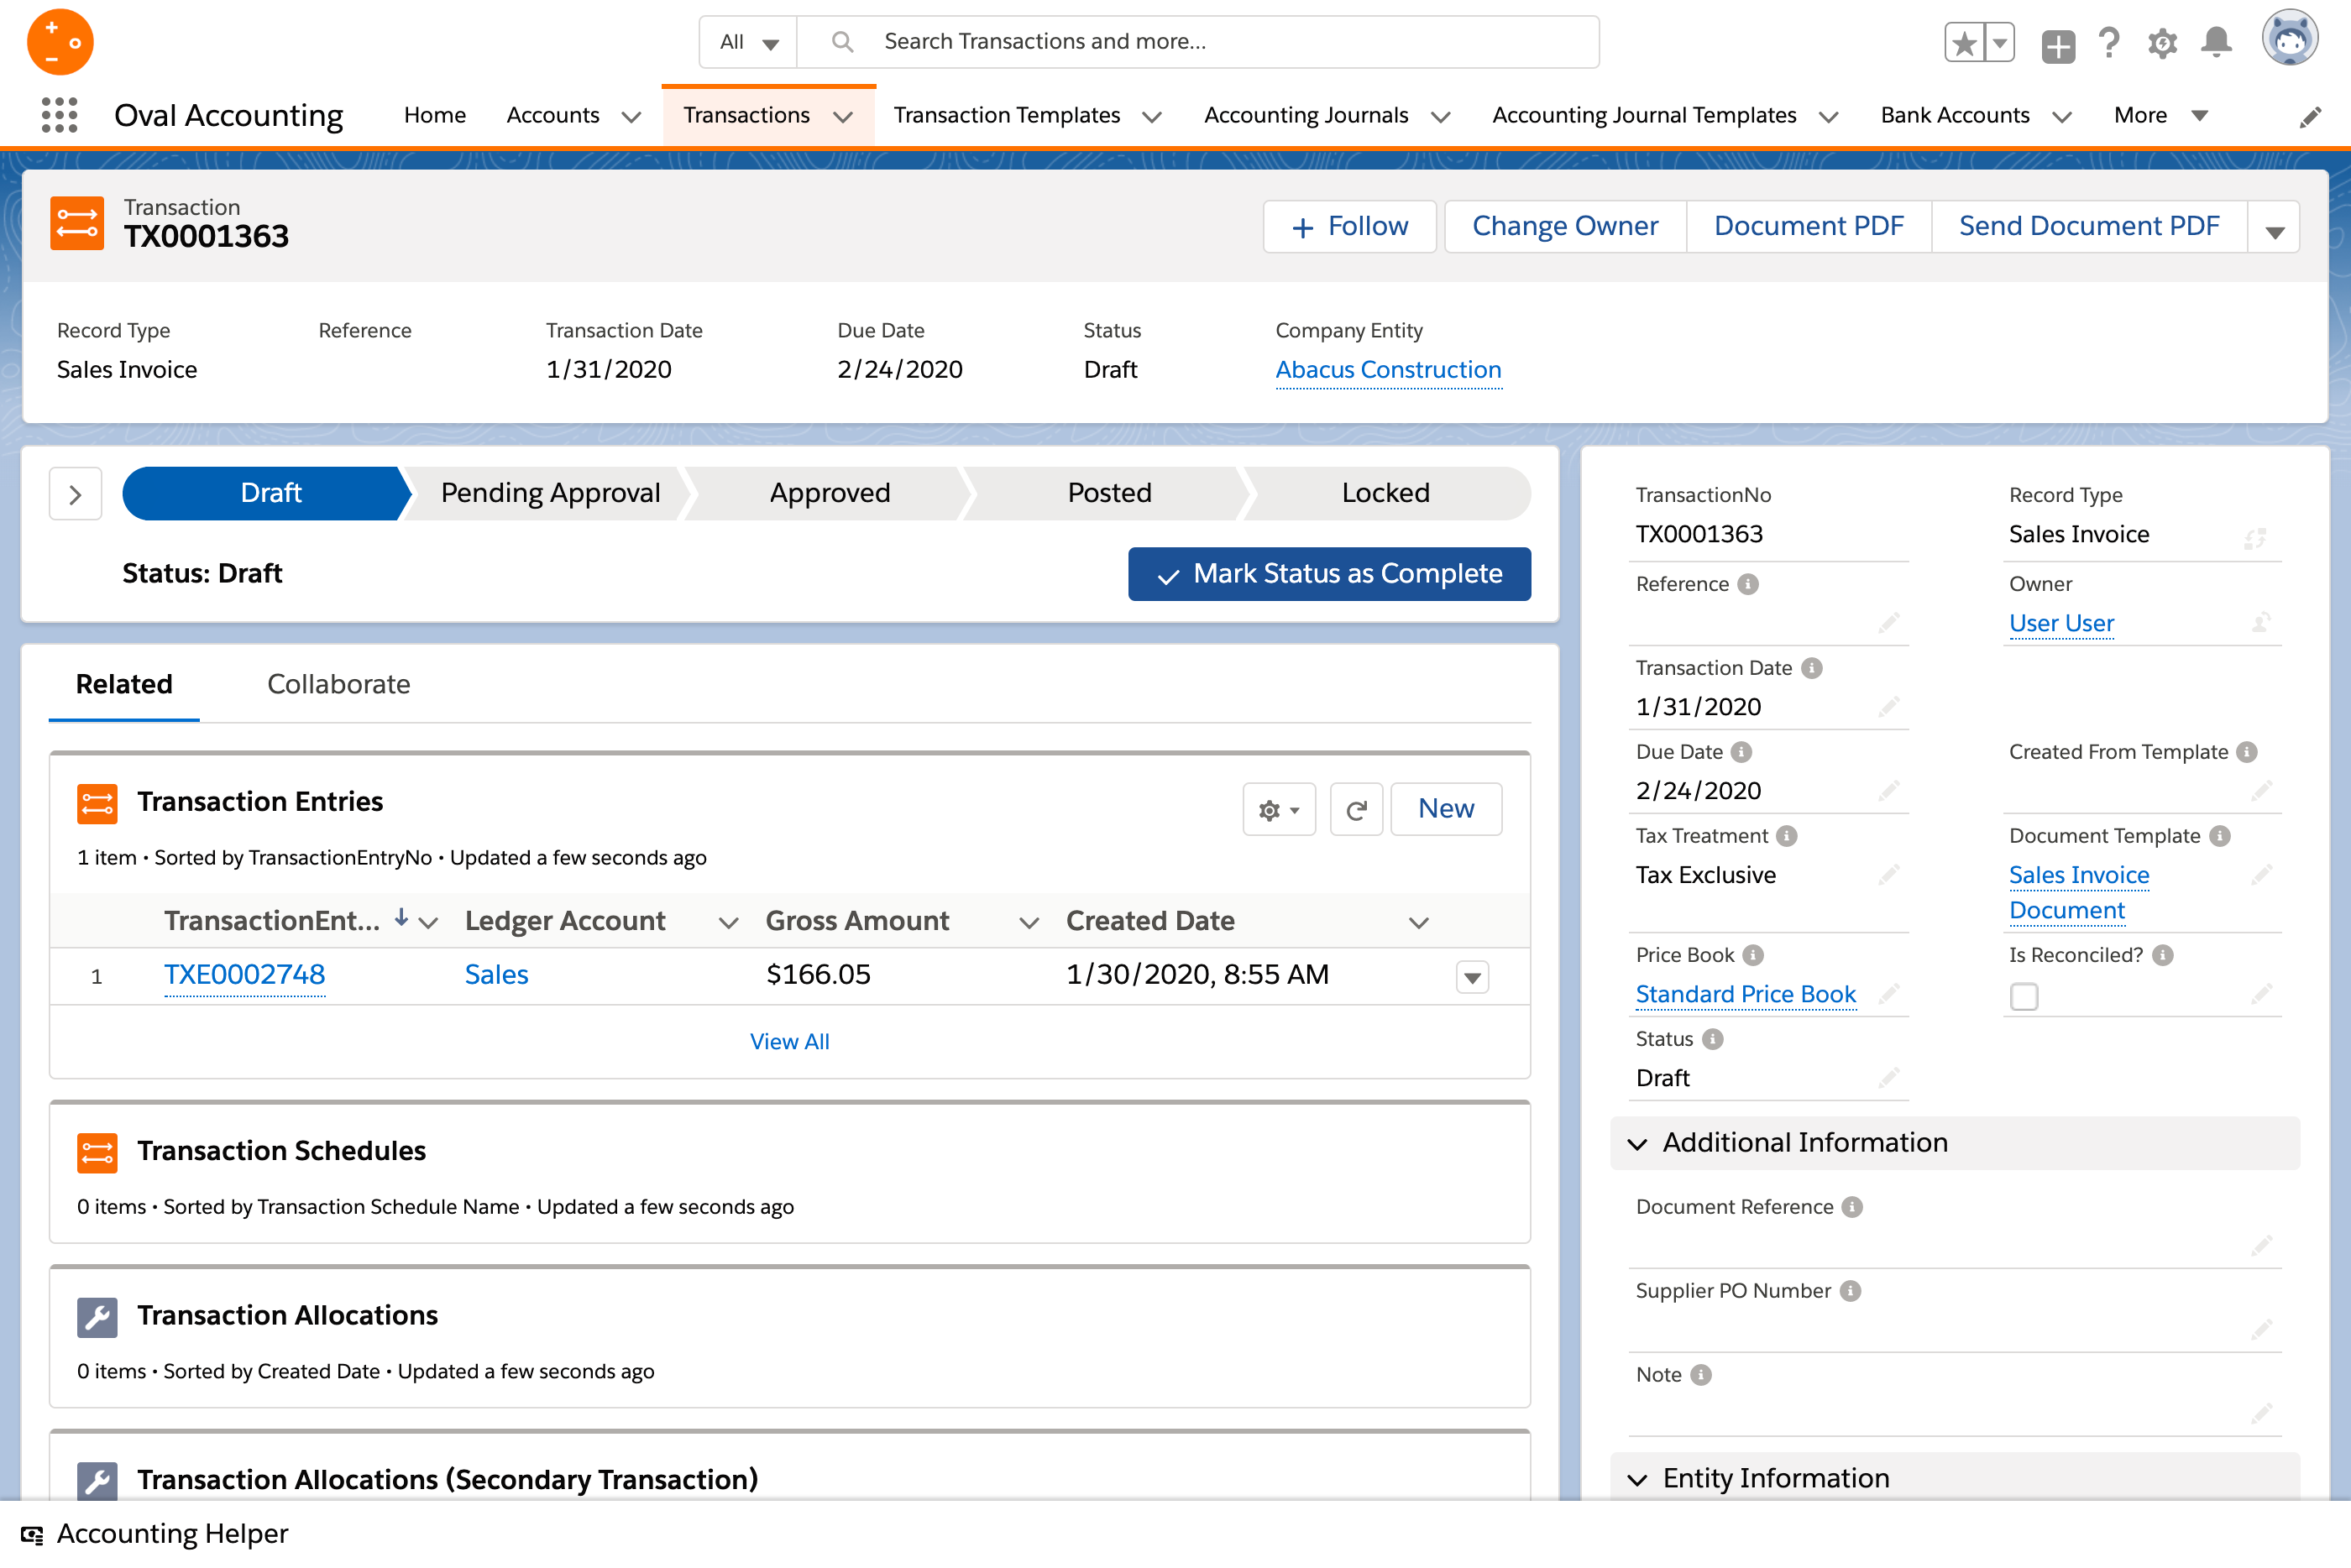
Task: Click the edit navigation pencil icon
Action: pyautogui.click(x=2309, y=117)
